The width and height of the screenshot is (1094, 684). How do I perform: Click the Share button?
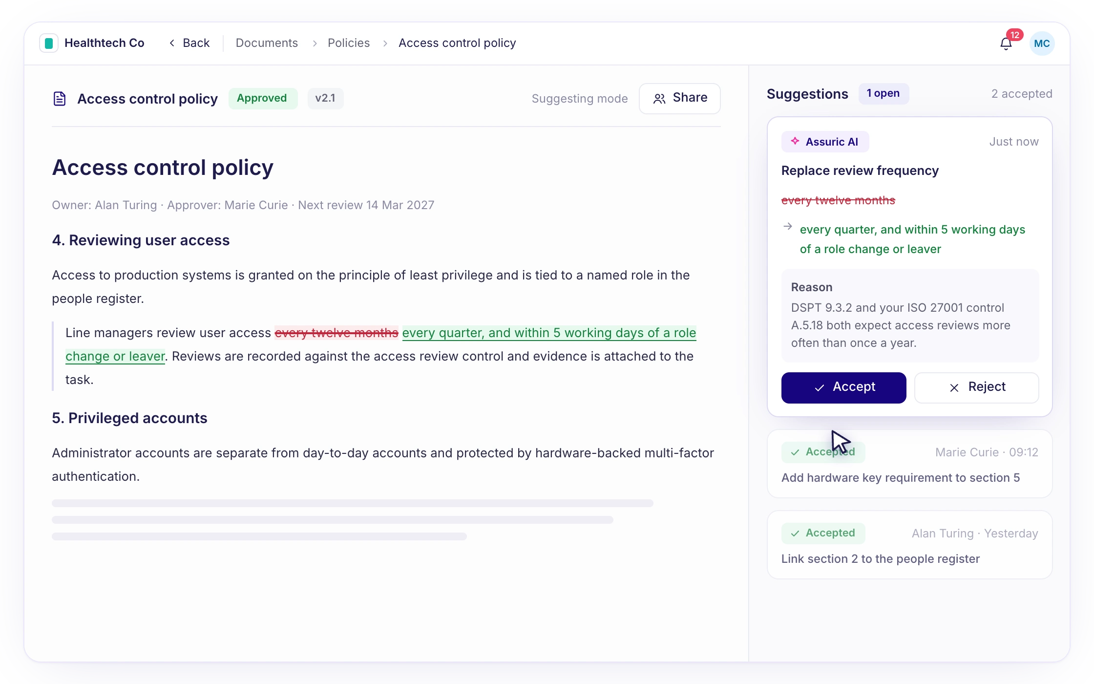point(680,98)
